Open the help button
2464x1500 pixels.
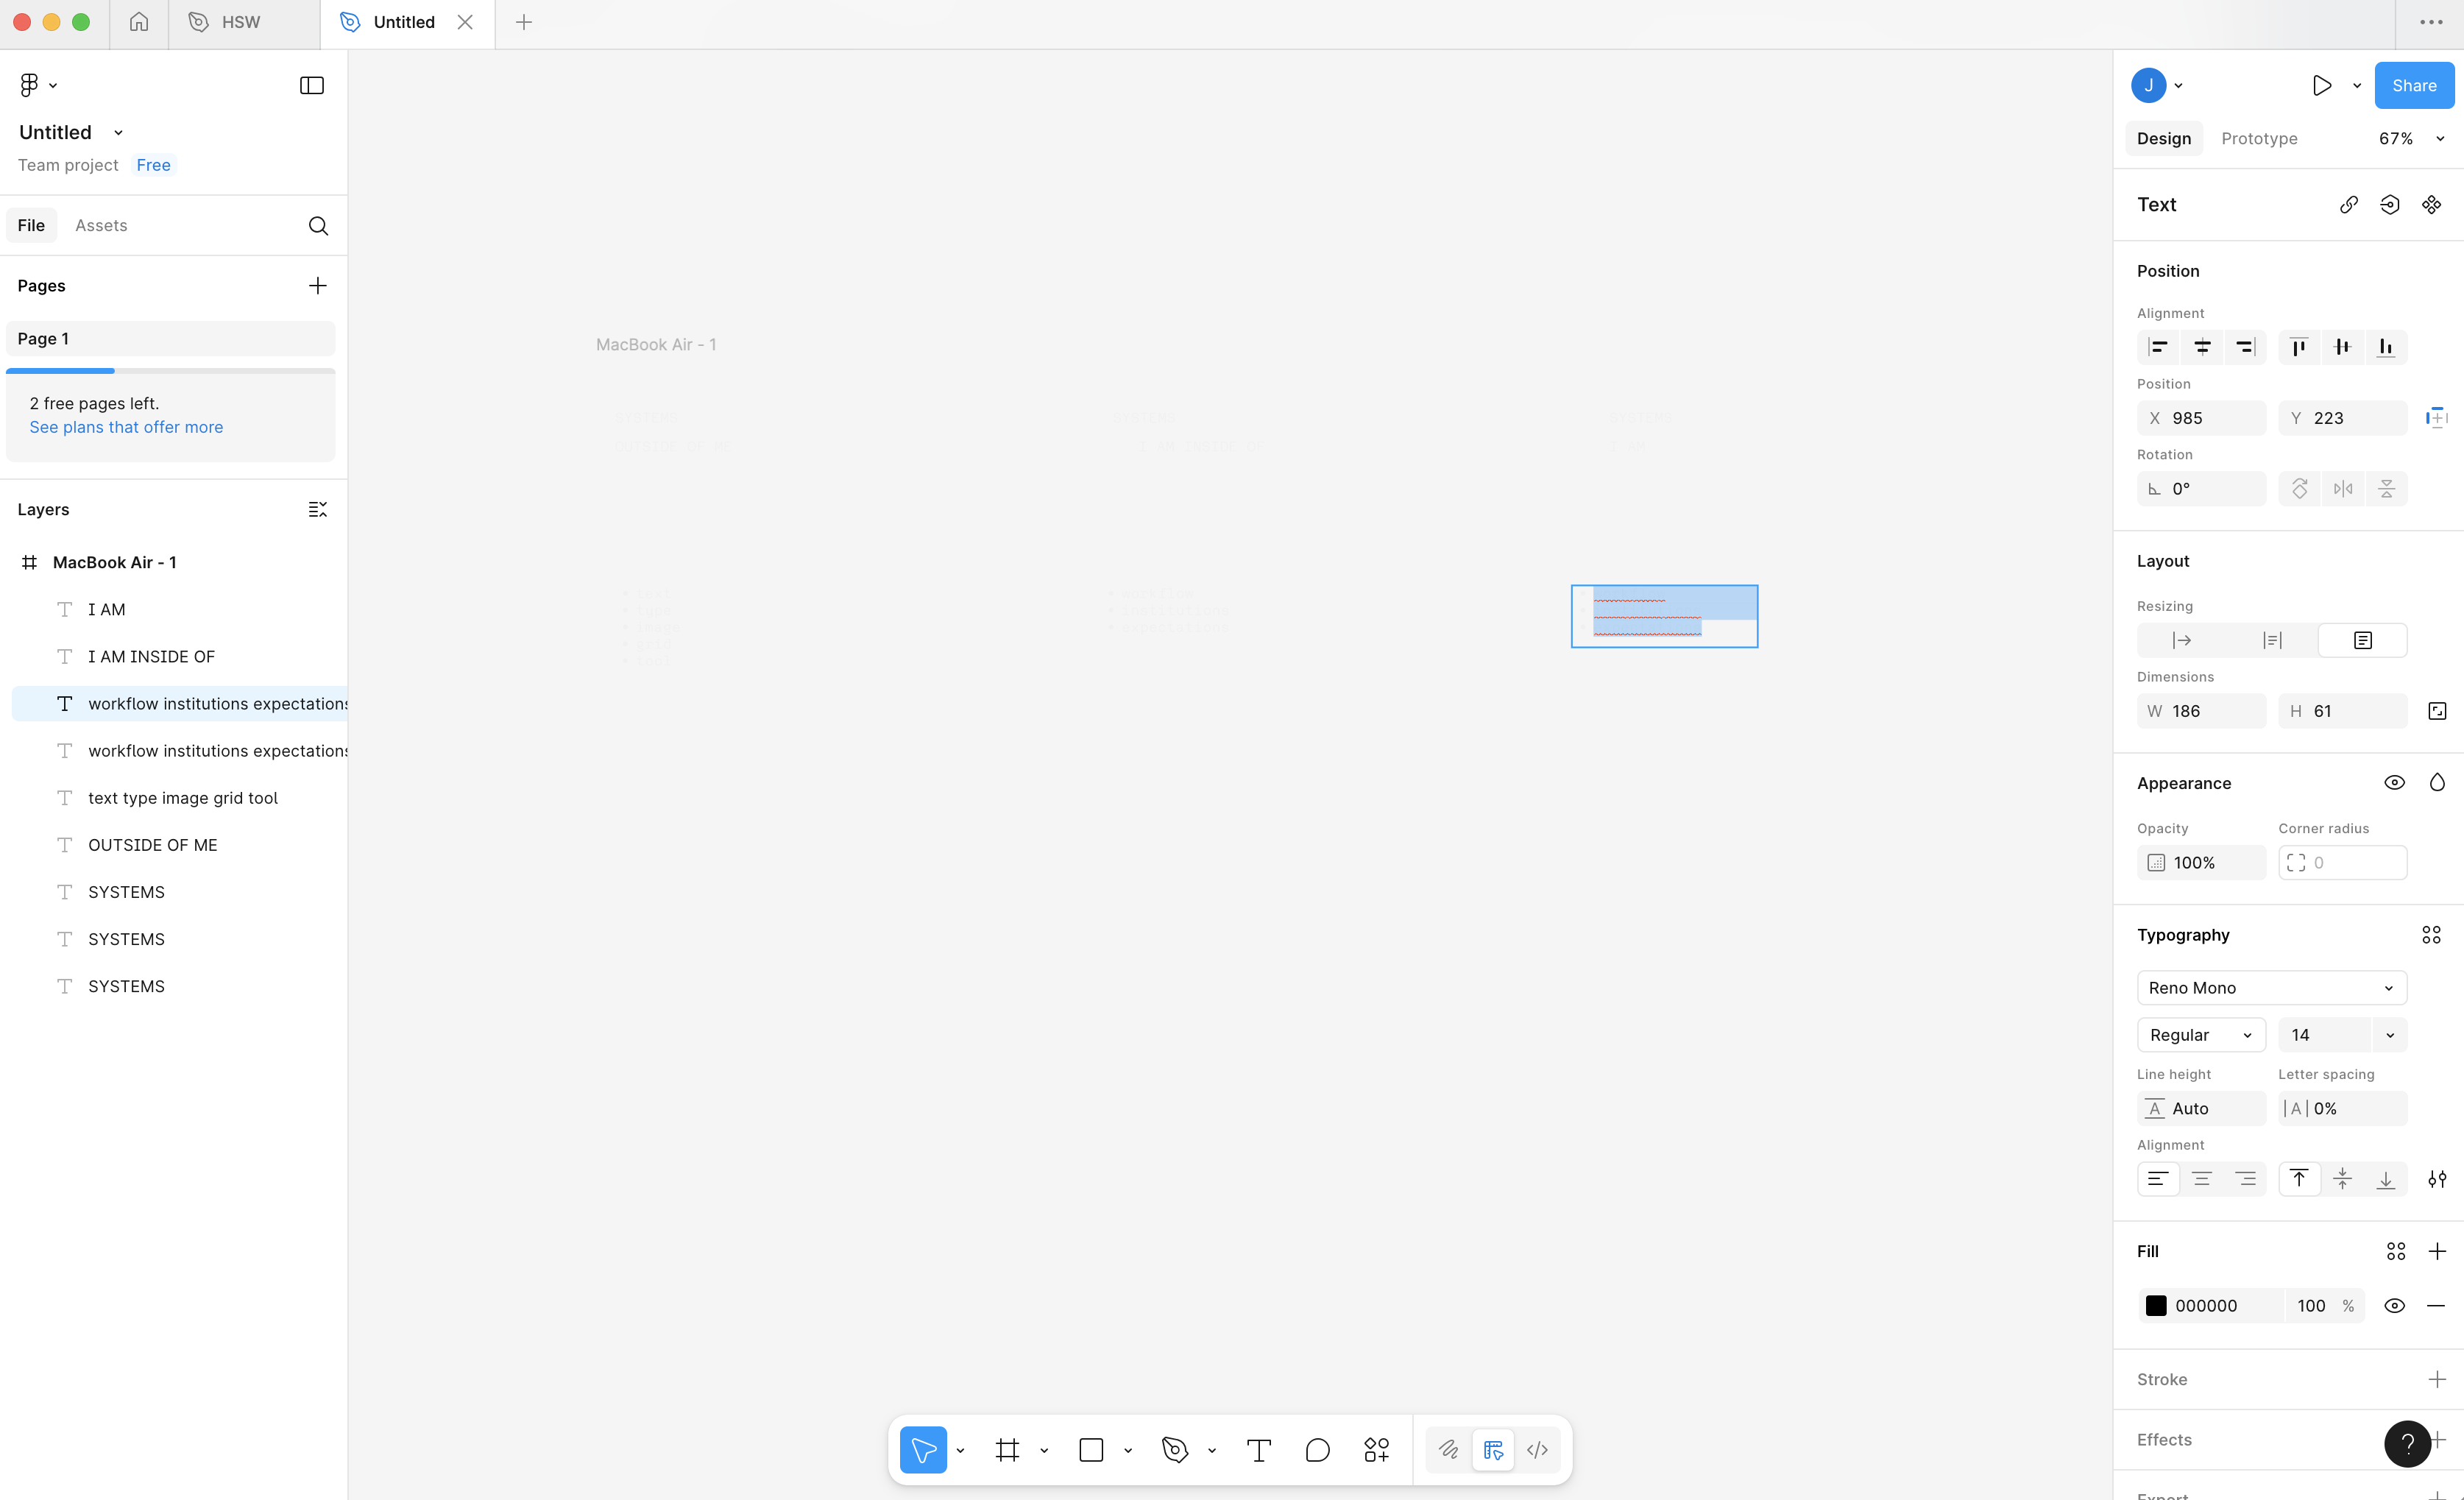click(2408, 1444)
